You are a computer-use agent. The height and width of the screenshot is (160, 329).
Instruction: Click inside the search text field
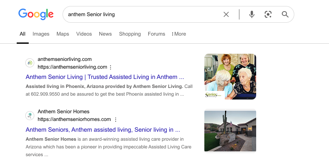[143, 14]
